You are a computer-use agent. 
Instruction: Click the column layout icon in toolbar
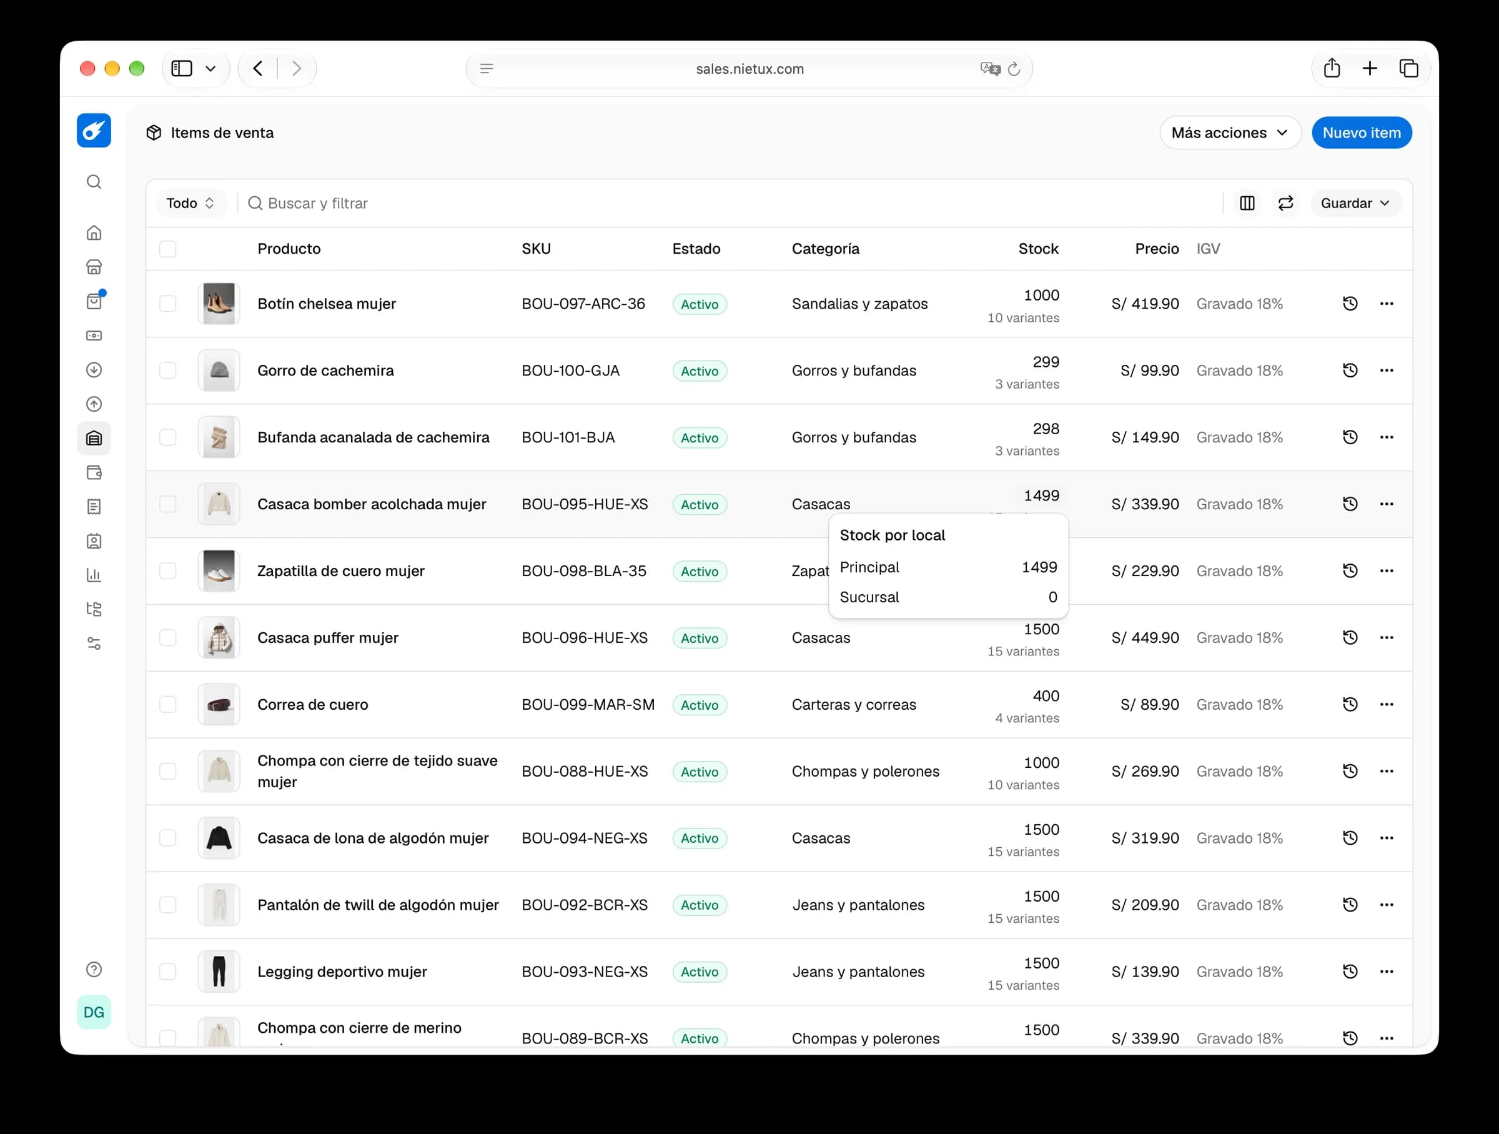click(x=1247, y=203)
